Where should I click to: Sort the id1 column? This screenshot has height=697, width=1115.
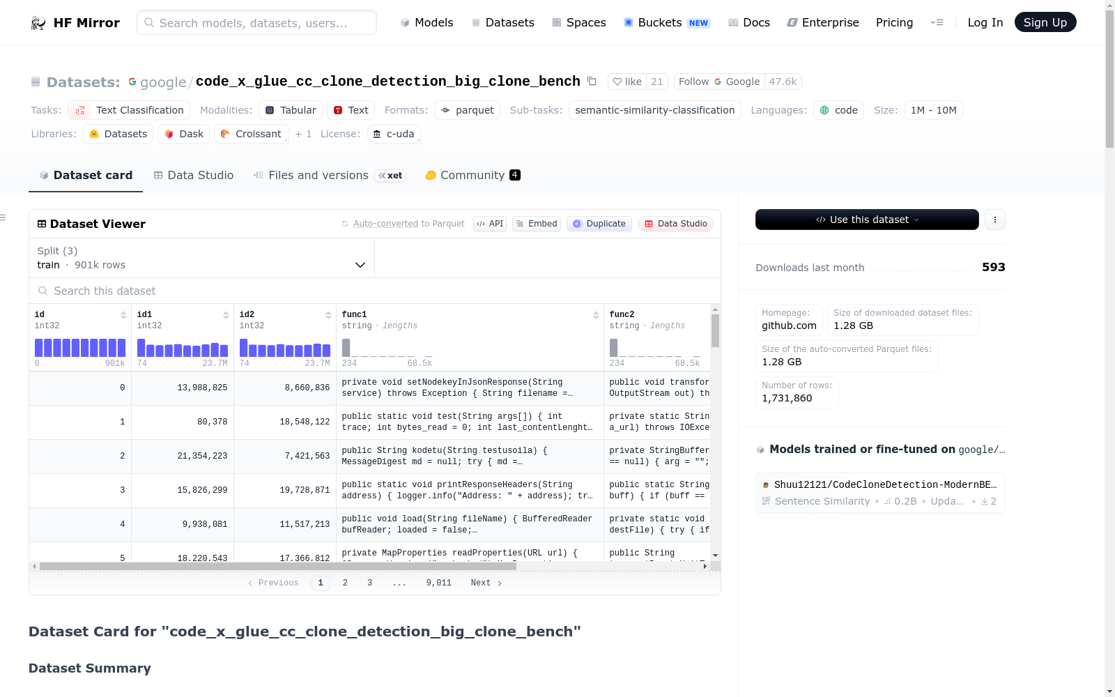pyautogui.click(x=226, y=315)
